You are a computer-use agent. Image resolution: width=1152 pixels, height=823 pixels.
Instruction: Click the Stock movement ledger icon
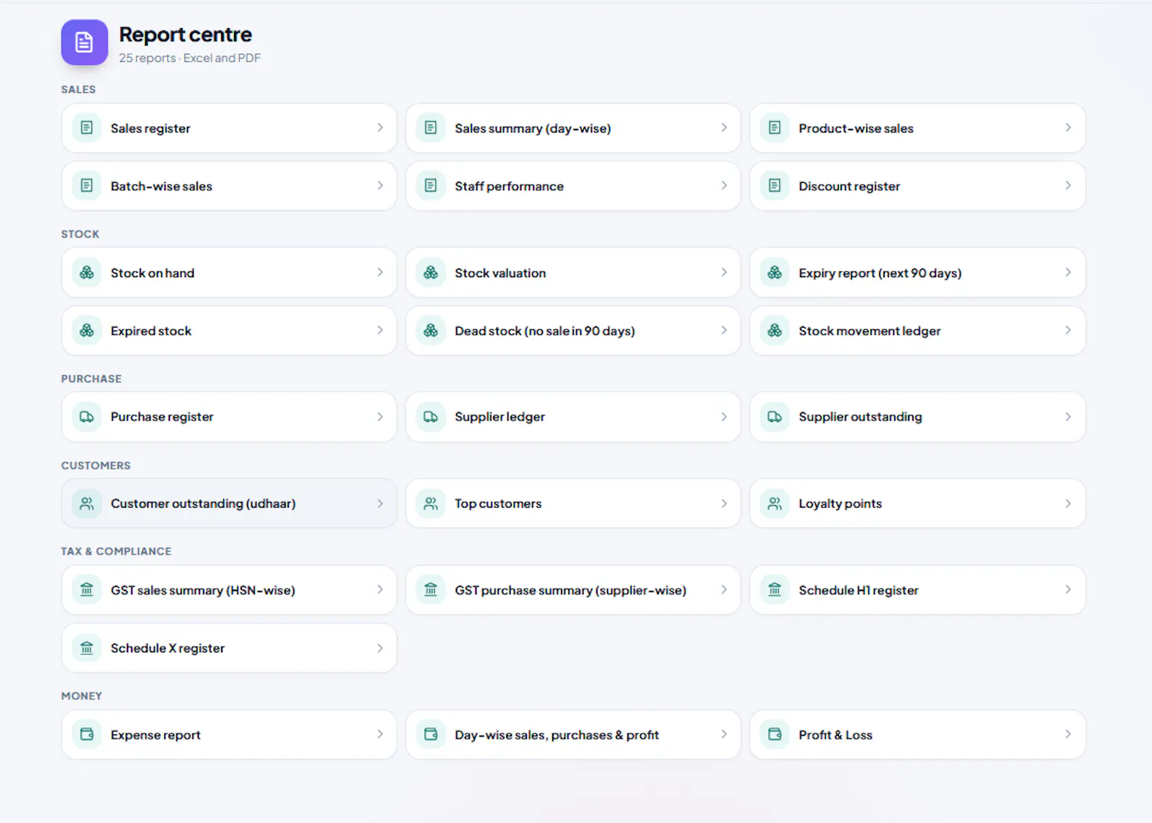coord(775,330)
